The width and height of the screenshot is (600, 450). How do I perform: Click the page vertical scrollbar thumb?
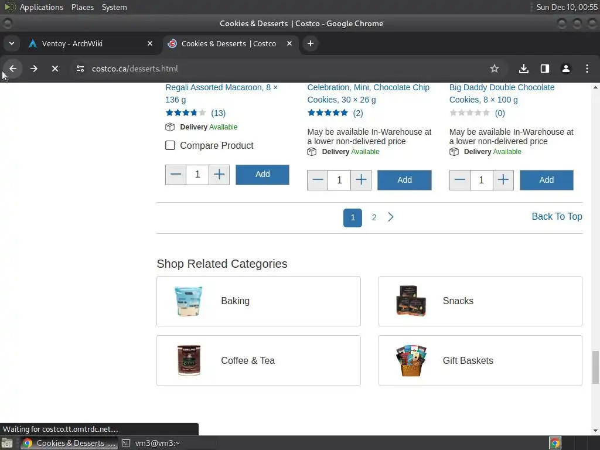(595, 367)
